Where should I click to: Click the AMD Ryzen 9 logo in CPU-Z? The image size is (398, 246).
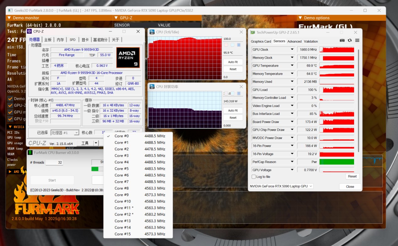click(x=128, y=57)
